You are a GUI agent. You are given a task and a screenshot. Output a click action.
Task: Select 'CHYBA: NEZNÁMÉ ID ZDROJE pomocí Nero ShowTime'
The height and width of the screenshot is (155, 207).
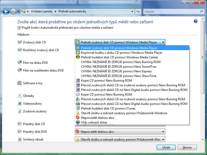132,76
